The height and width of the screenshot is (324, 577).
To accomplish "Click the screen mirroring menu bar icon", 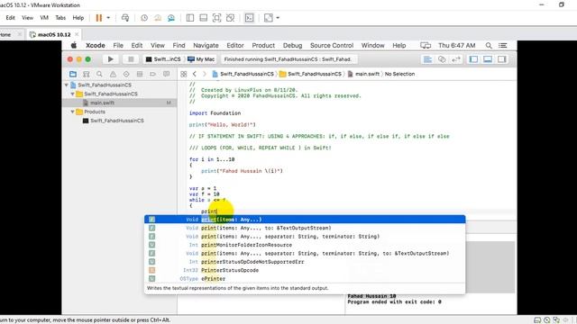I will pyautogui.click(x=426, y=46).
